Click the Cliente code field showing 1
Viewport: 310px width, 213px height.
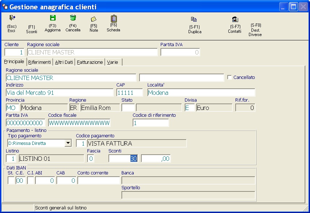[14, 52]
